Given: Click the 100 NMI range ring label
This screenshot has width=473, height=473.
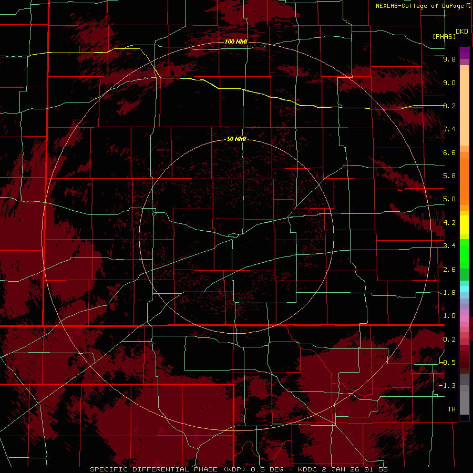Looking at the screenshot, I should point(236,42).
